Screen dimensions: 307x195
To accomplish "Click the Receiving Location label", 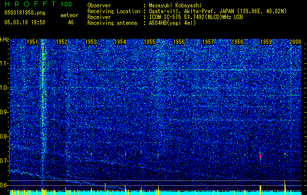I will click(x=114, y=11).
